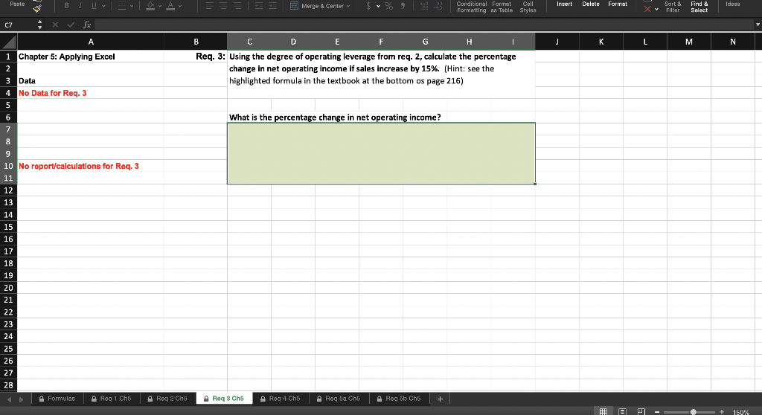Open the underline style dropdown arrow
The height and width of the screenshot is (415, 762).
point(103,6)
